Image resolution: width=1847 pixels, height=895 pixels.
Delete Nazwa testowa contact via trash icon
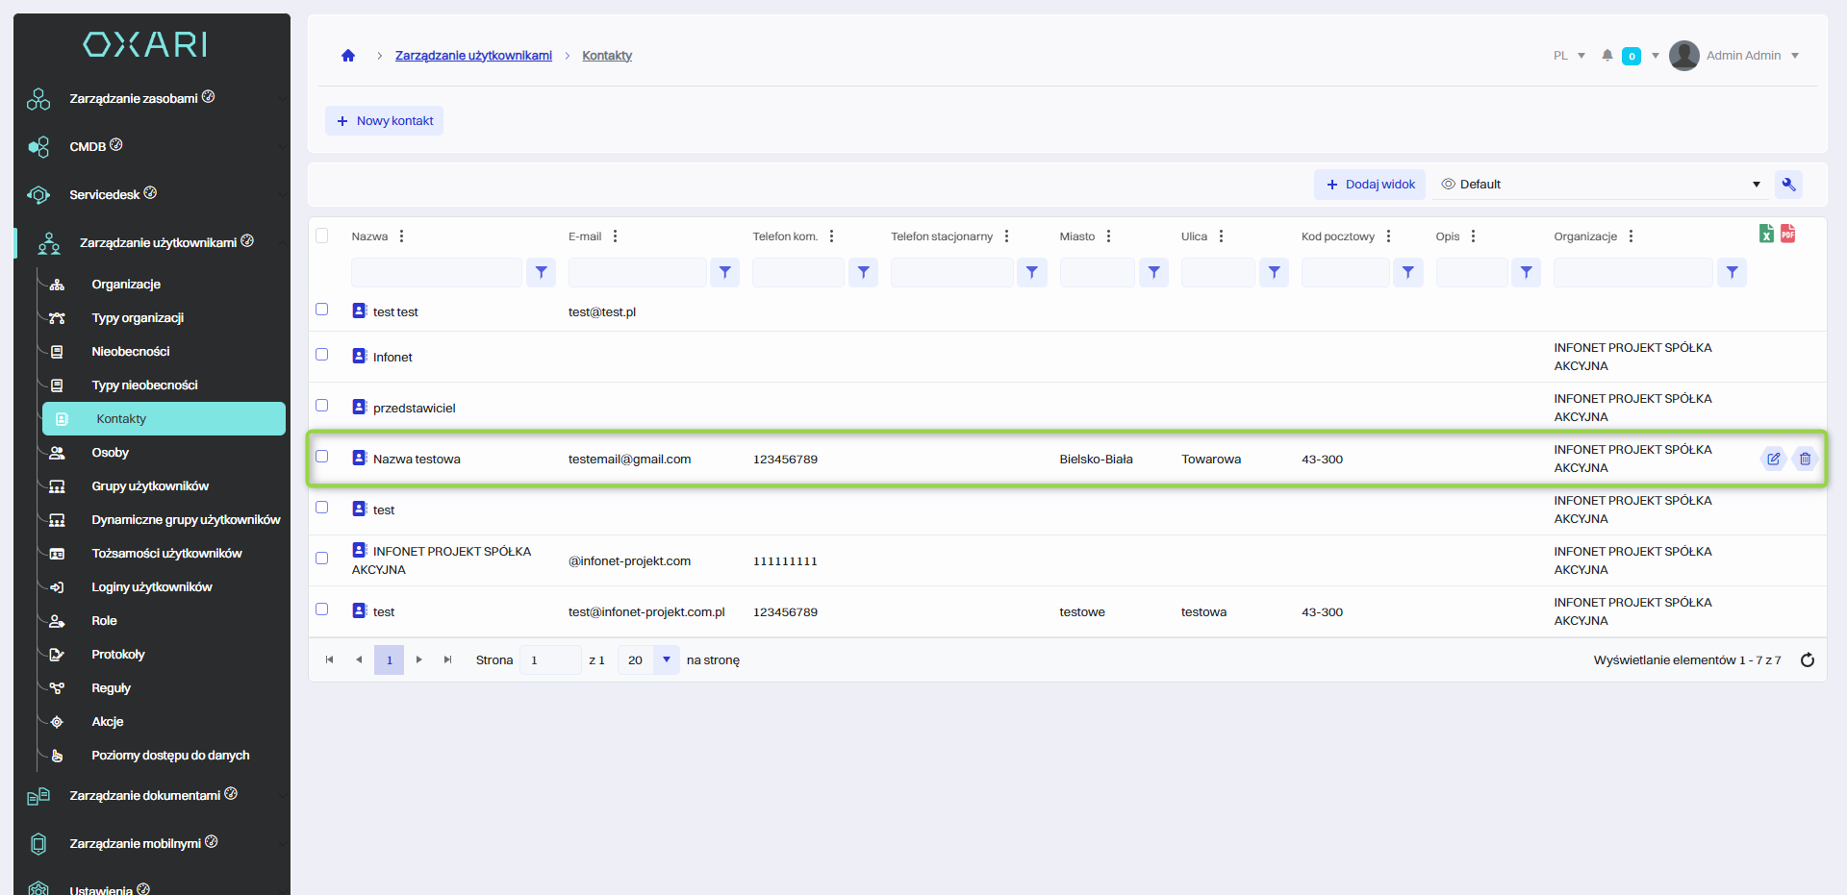coord(1805,459)
